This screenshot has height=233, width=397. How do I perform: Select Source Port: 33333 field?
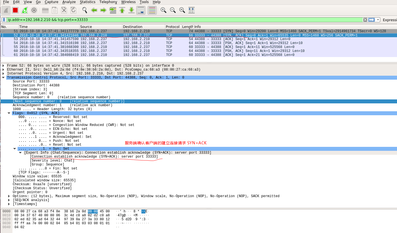coord(31,81)
